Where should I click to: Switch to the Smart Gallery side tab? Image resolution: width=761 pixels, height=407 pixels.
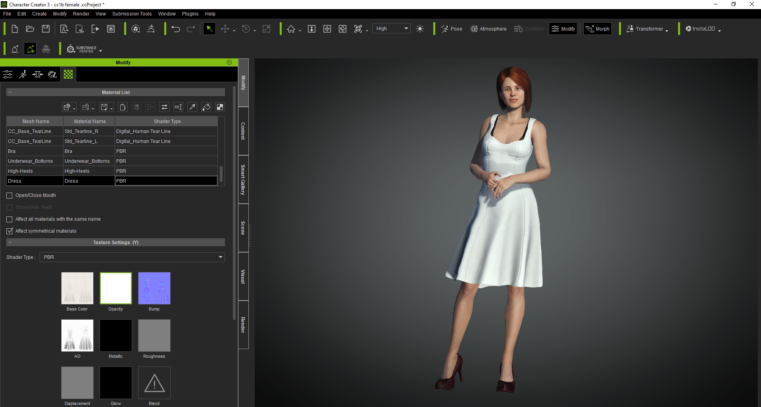click(x=243, y=179)
